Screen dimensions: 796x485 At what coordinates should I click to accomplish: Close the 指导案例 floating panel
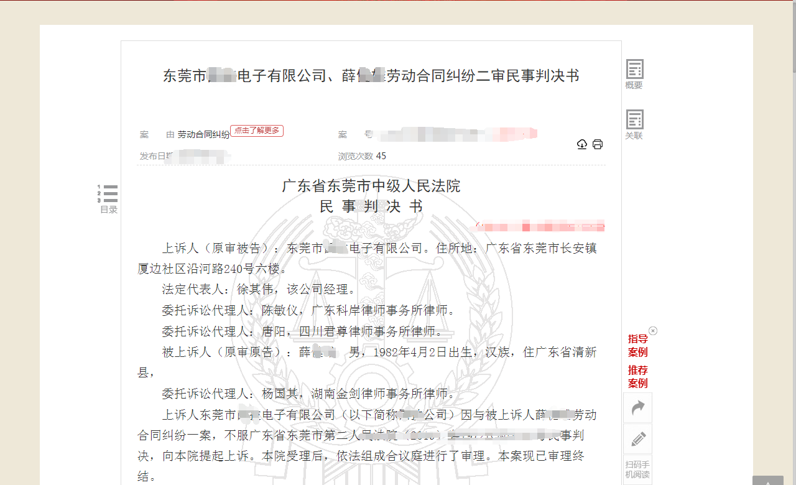tap(653, 331)
